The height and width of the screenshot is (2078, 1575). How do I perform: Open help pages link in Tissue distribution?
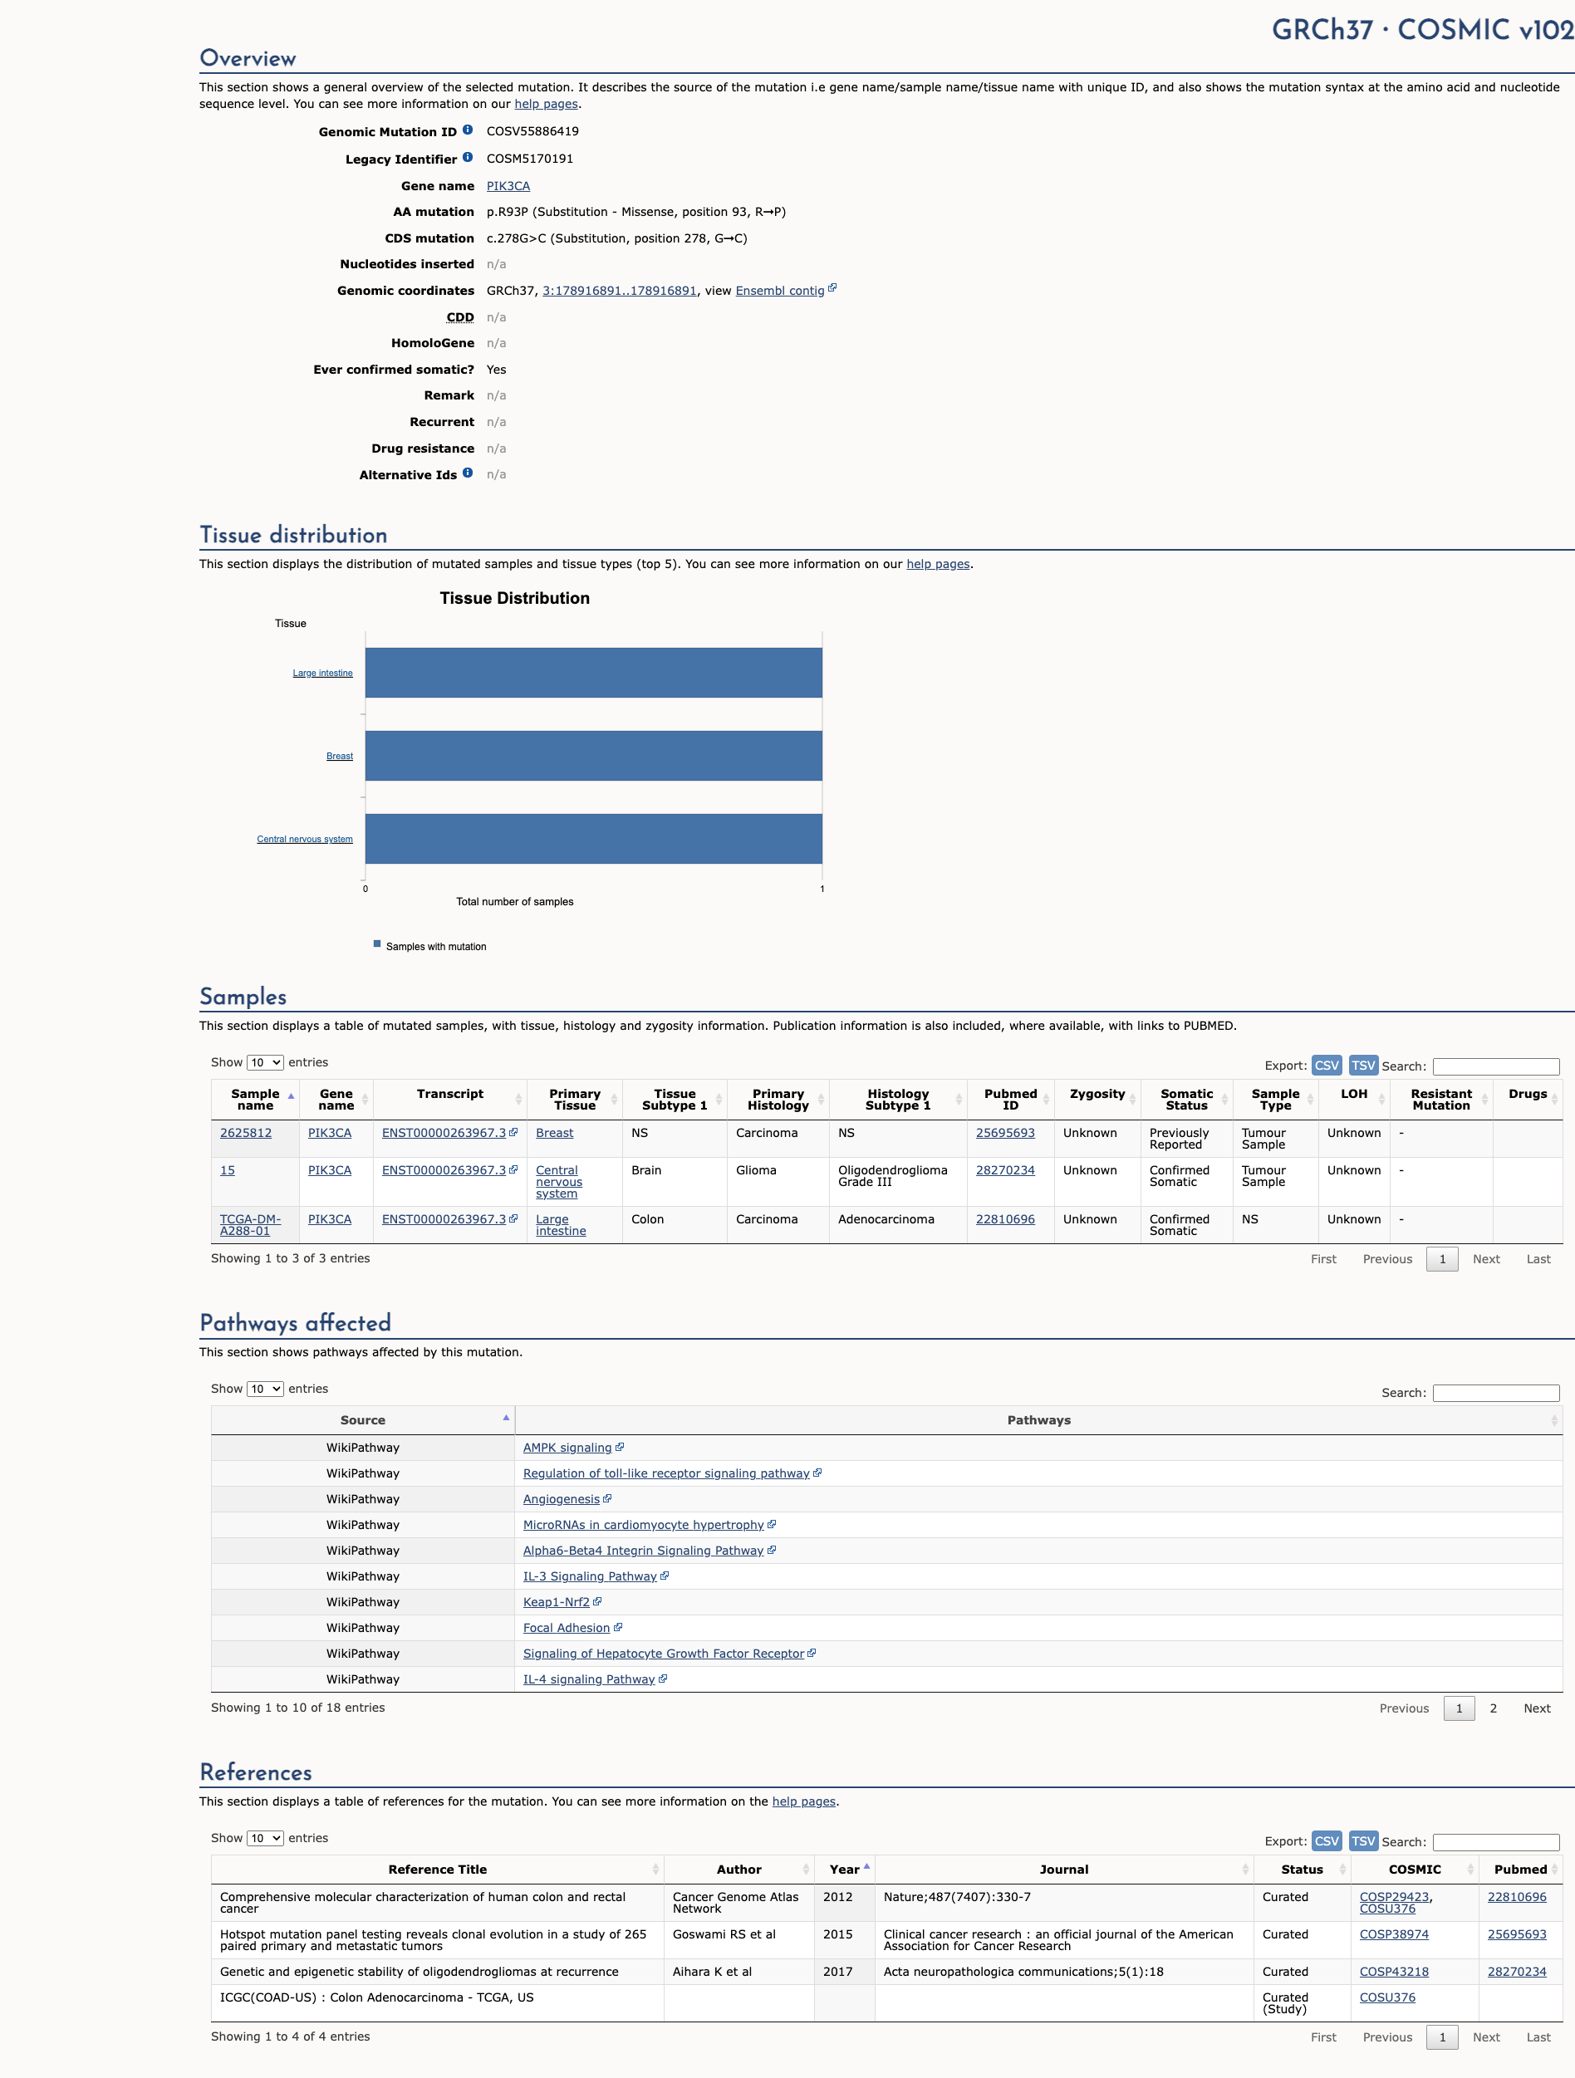938,564
